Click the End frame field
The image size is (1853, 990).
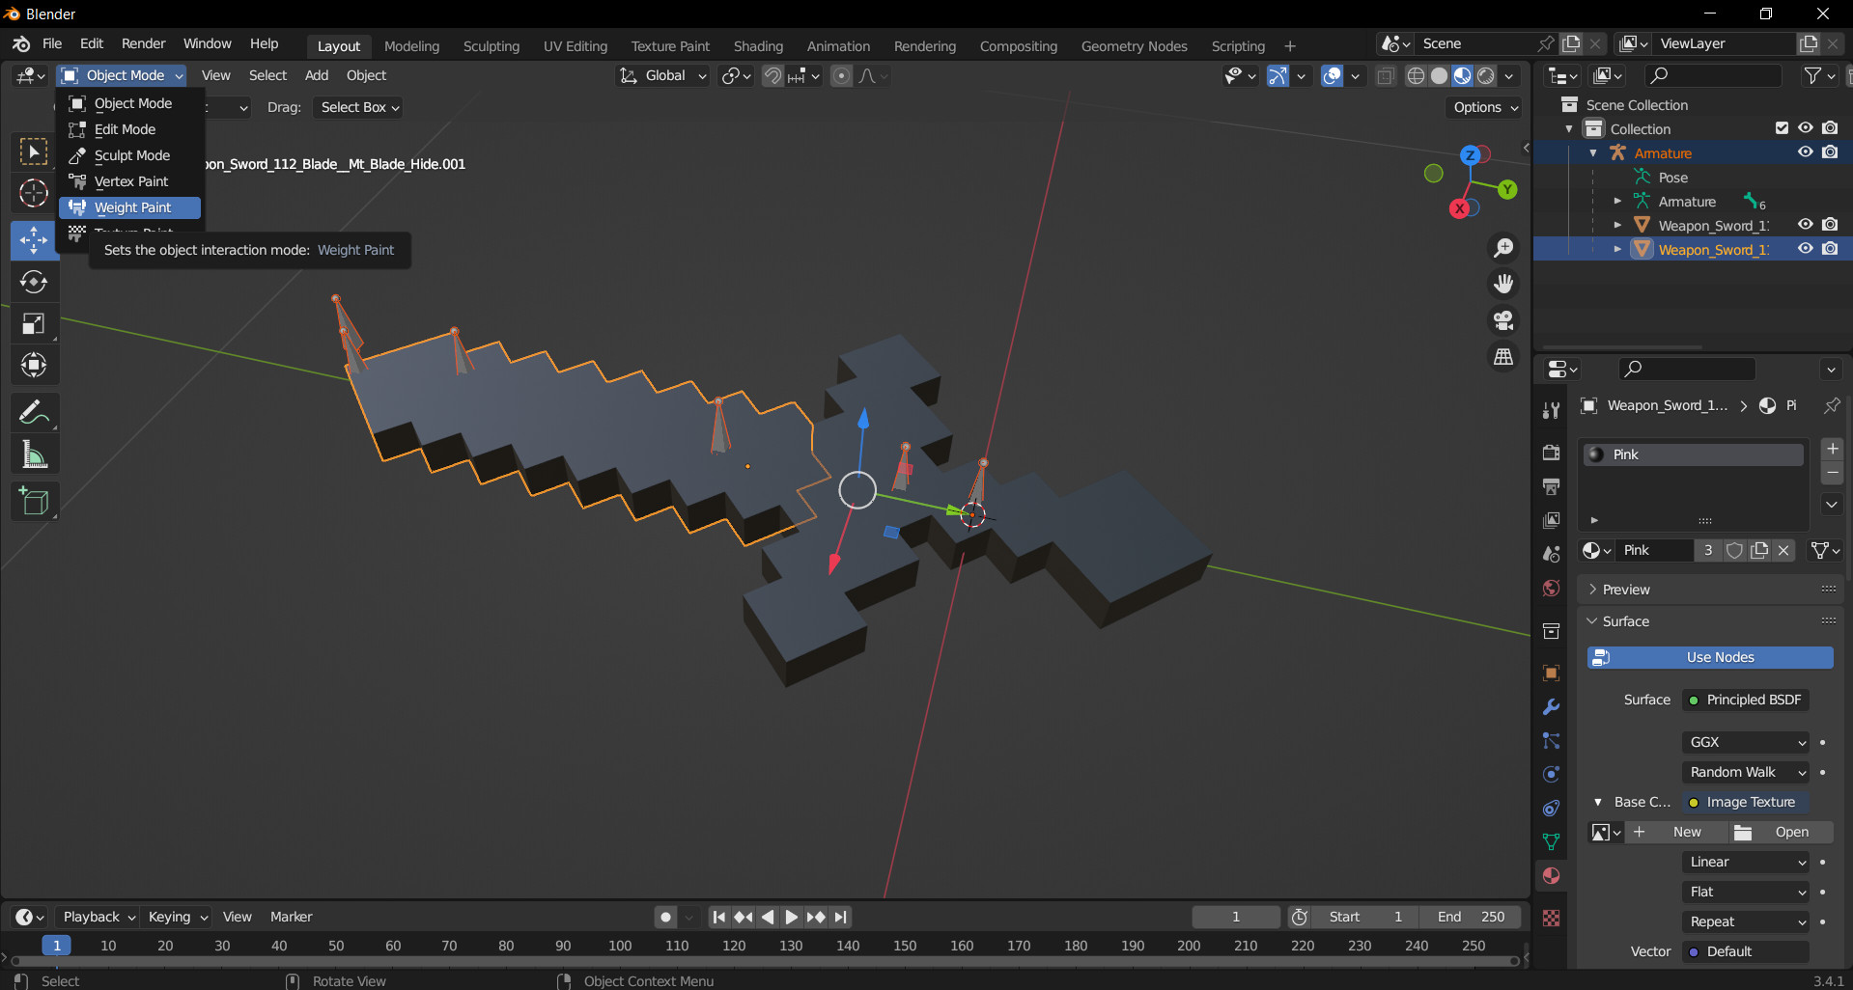pos(1471,917)
